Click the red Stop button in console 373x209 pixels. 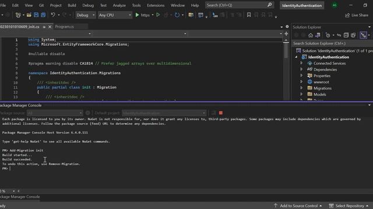click(221, 113)
